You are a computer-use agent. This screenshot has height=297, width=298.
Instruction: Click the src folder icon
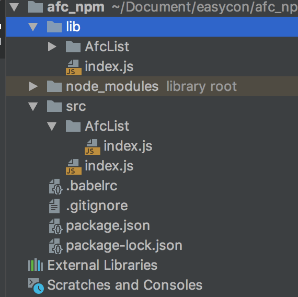click(54, 106)
